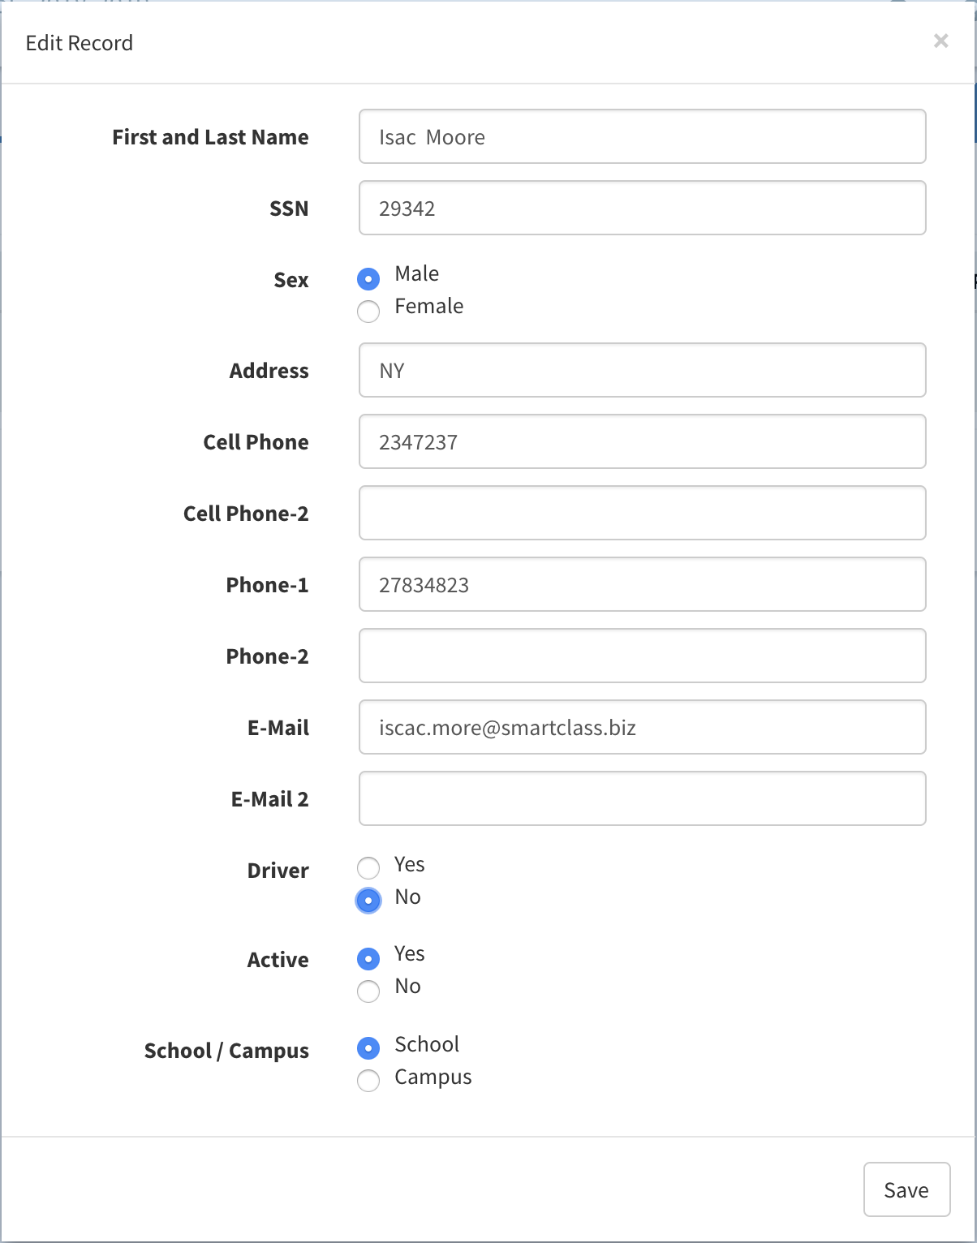
Task: Click the Phone-1 input field
Action: point(643,584)
